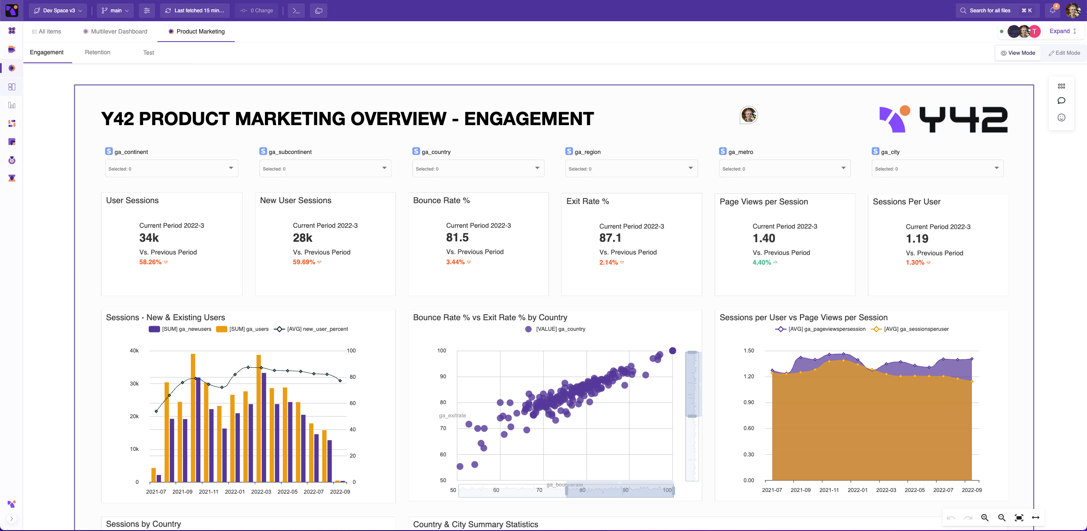Click the ga_bouncerate horizontal range slider

pos(620,491)
